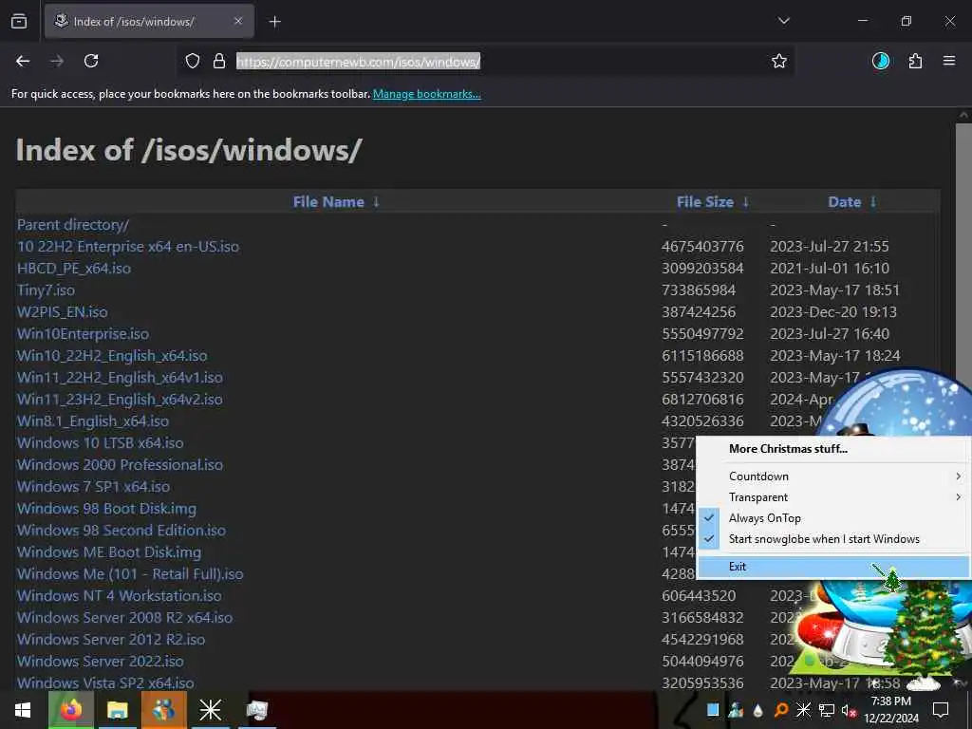Bookmark this page with the star icon
The image size is (972, 729).
[x=779, y=61]
